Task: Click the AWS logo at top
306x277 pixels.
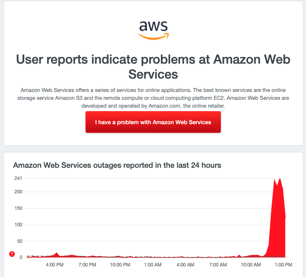Action: coord(153,30)
